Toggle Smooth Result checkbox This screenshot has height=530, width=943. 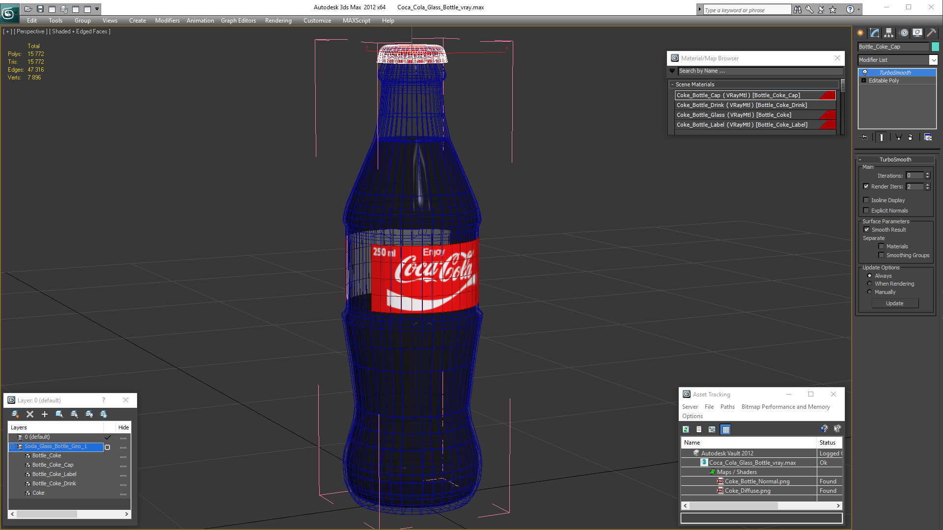[x=867, y=230]
